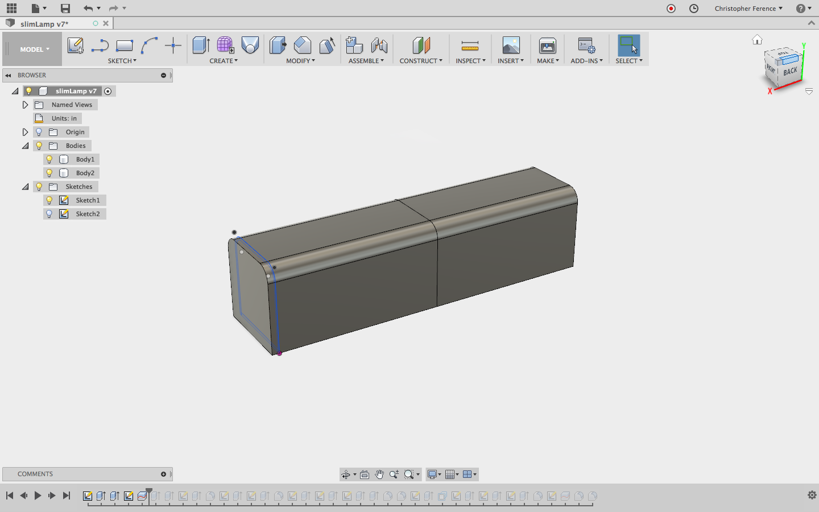This screenshot has height=512, width=819.
Task: Collapse the Bodies folder
Action: [x=25, y=146]
